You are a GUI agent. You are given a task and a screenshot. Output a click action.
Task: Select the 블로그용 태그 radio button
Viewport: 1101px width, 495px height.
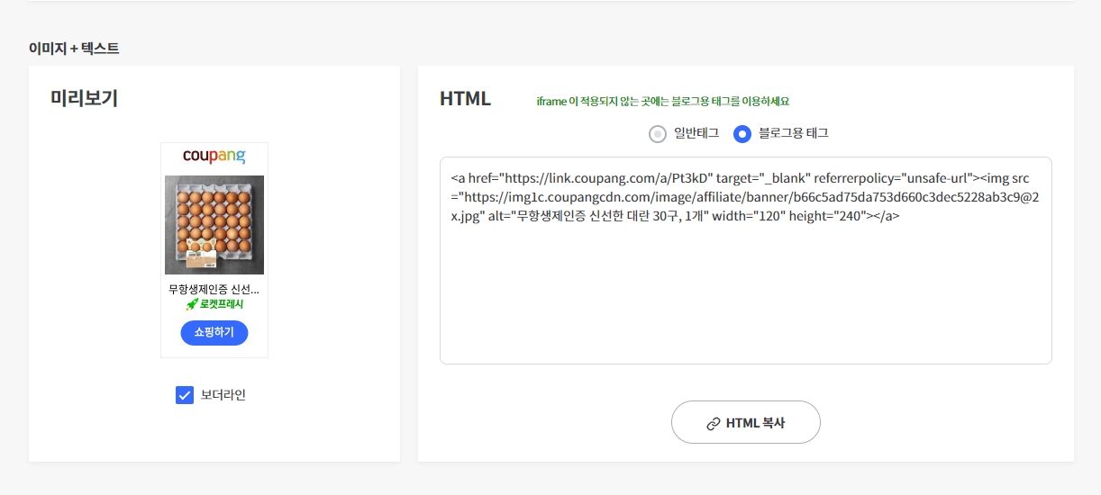coord(742,134)
